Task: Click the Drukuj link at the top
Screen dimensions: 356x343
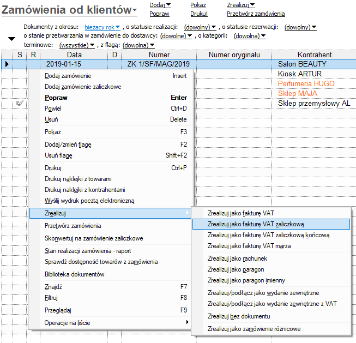Action: 199,14
